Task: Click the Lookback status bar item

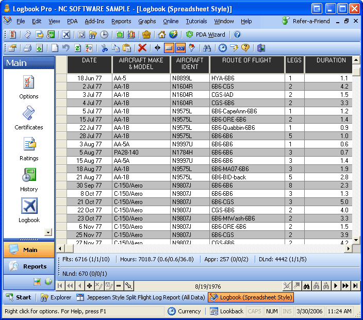Action: pos(226,311)
